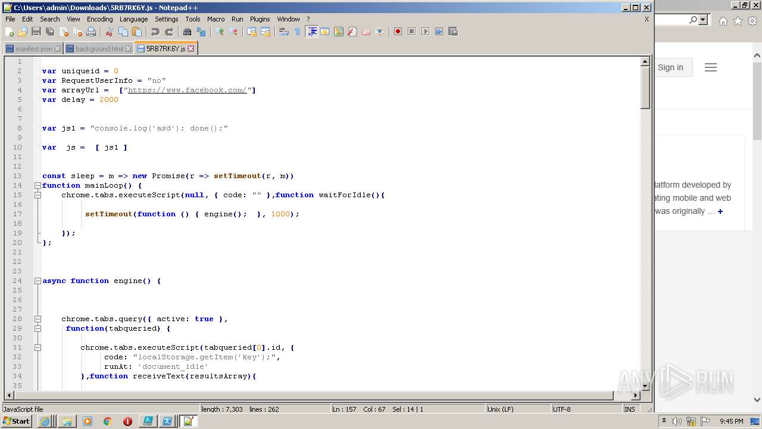Save the current file using toolbar icon
Screen dimensions: 762x429
click(x=36, y=32)
